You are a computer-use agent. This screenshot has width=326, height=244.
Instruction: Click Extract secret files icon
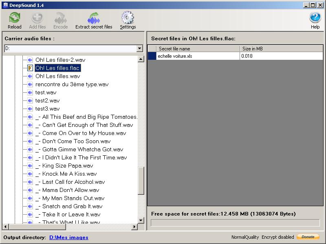click(x=94, y=17)
